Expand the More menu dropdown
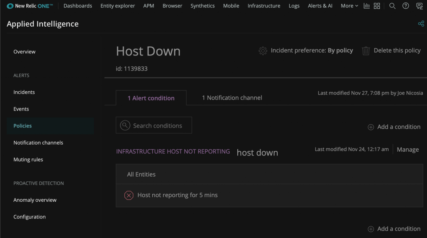 (x=349, y=6)
